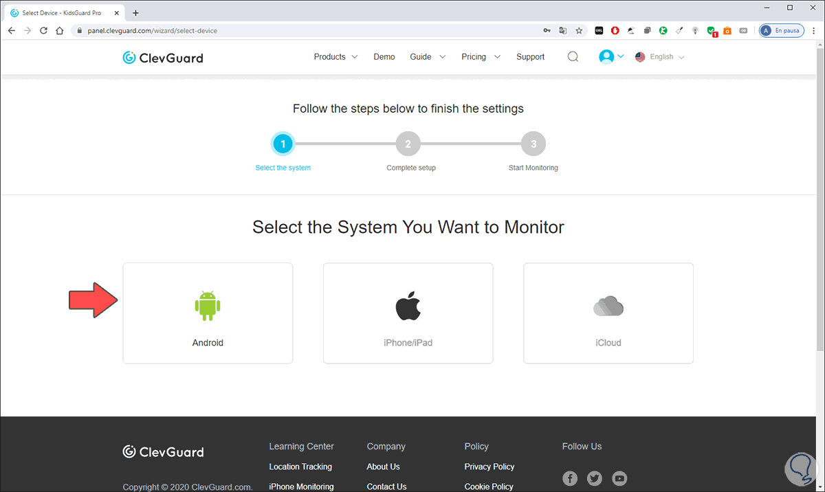This screenshot has height=492, width=825.
Task: Open the Support page
Action: [531, 57]
